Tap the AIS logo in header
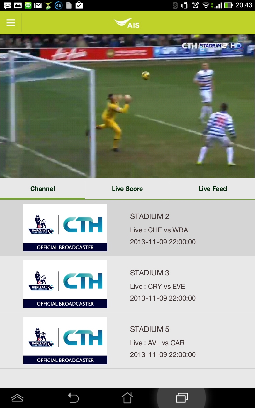The image size is (255, 408). click(x=127, y=23)
